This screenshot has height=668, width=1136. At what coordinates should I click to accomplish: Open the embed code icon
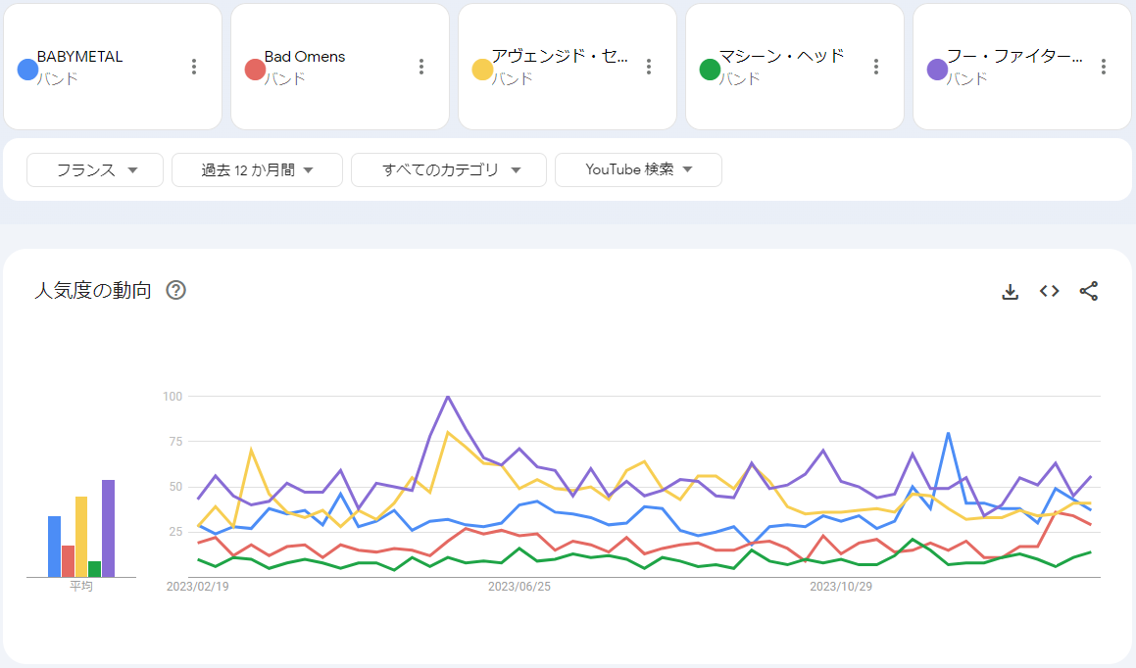(1049, 291)
